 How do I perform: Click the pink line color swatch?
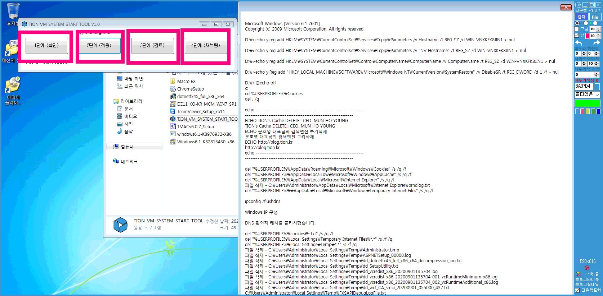587,36
